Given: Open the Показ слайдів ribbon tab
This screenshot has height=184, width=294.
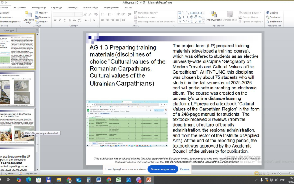Looking at the screenshot, I should pos(90,7).
